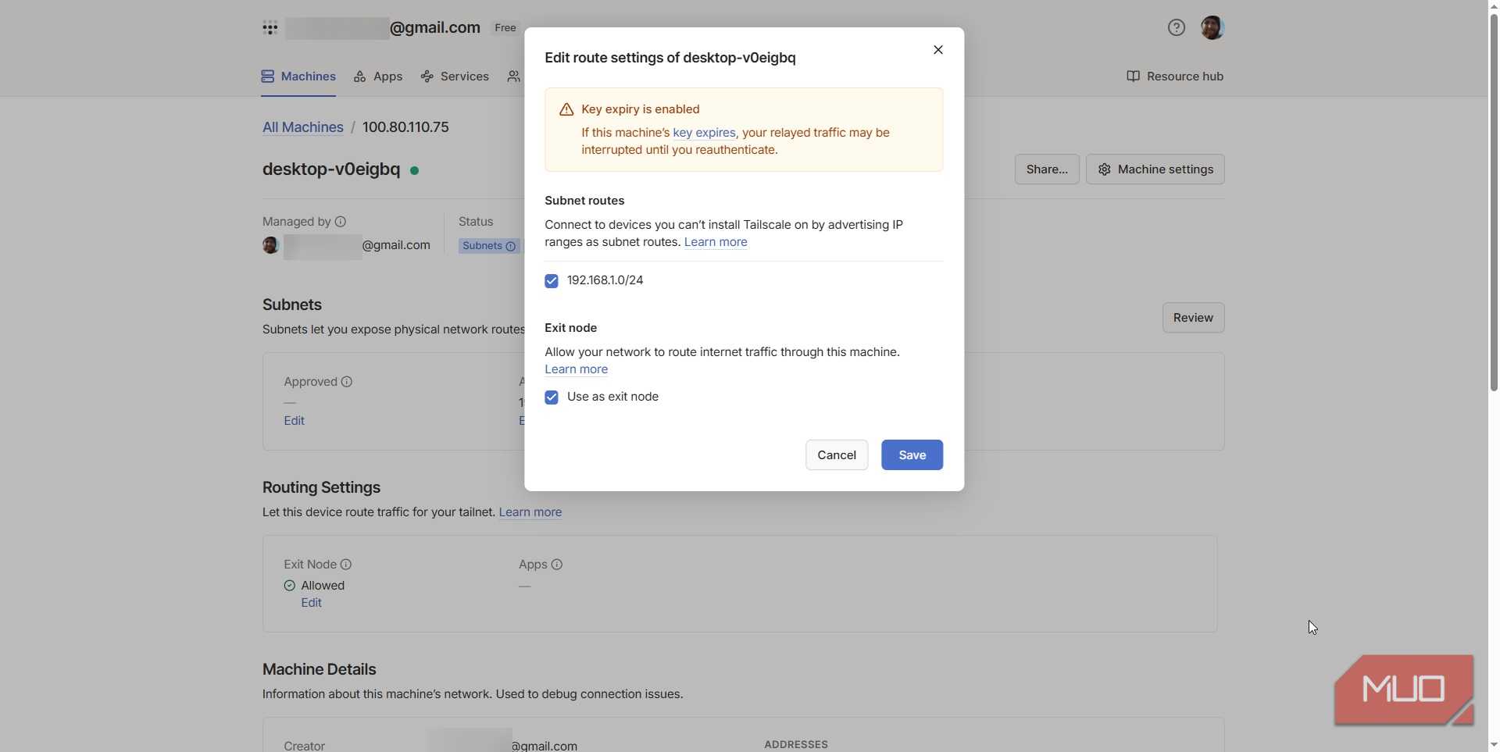Switch to the Services tab
Viewport: 1500px width, 752px height.
pyautogui.click(x=455, y=77)
